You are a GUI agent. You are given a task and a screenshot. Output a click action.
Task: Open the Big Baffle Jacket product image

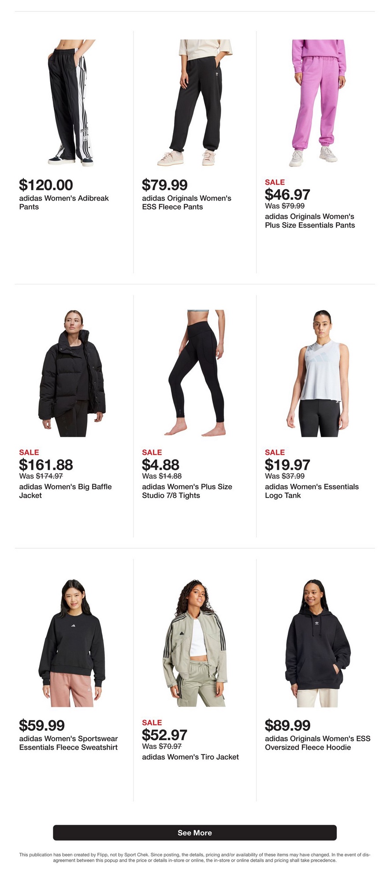coord(71,374)
